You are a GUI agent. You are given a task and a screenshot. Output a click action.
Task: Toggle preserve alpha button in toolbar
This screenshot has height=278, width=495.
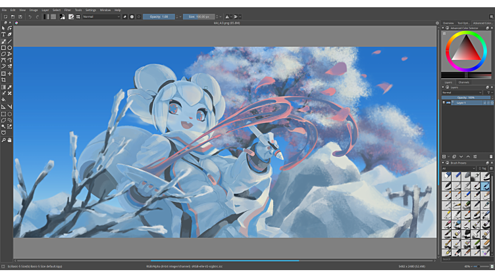[x=132, y=16]
